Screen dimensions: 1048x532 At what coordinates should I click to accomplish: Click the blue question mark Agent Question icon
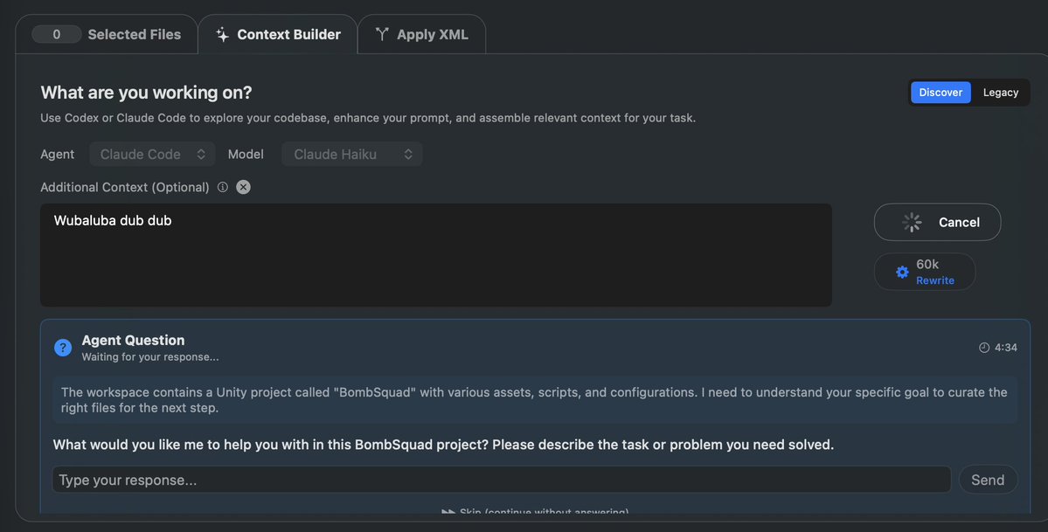63,348
